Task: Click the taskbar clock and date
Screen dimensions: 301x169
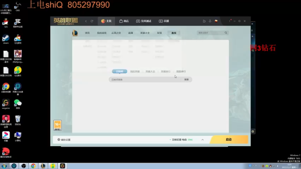Action: 289,166
